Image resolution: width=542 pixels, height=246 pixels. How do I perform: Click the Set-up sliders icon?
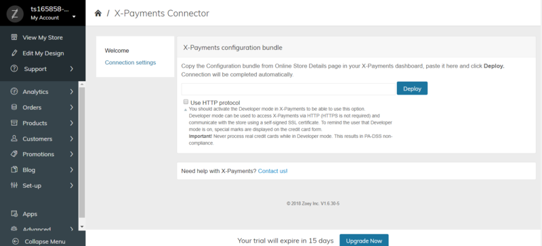[14, 185]
